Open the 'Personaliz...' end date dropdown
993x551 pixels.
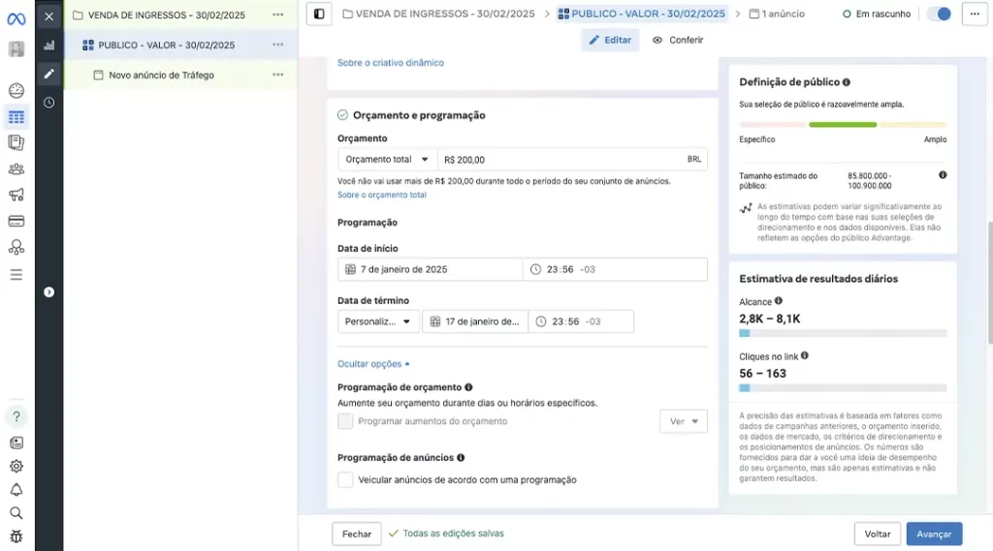pos(378,321)
